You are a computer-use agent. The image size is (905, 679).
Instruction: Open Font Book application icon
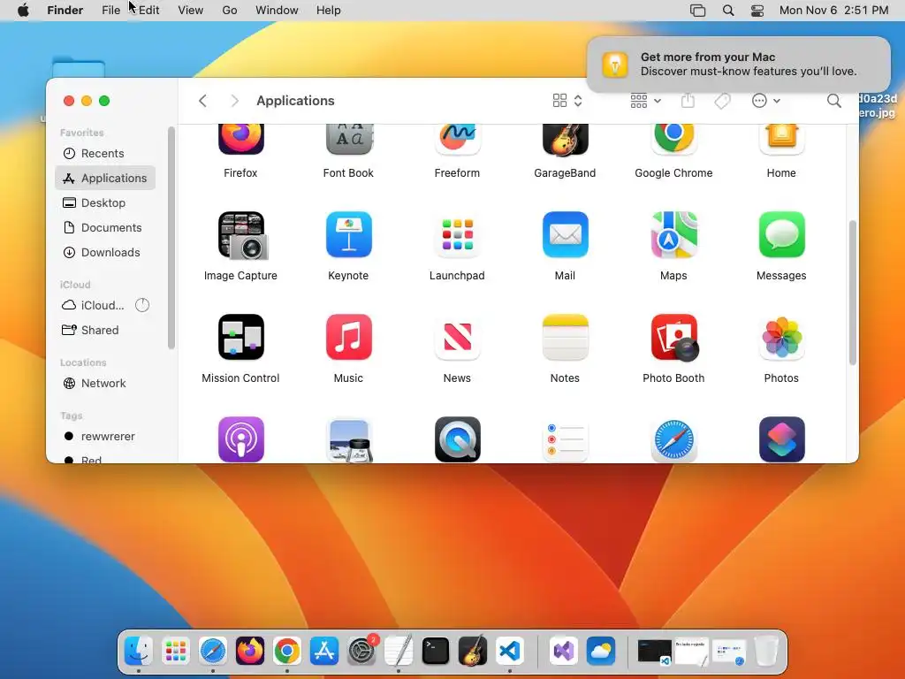[348, 139]
